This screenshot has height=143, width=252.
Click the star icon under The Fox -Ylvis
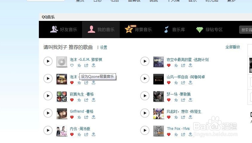tap(176, 135)
